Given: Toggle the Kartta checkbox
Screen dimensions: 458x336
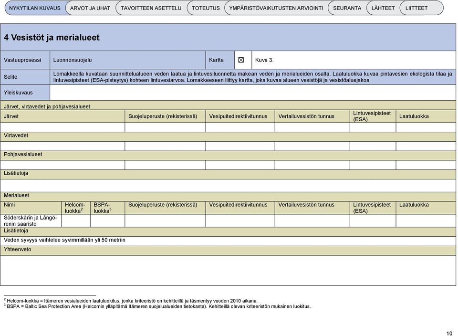Looking at the screenshot, I should click(241, 60).
